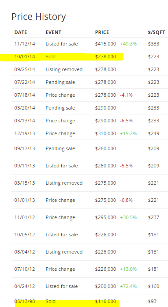Click the PRICE column header
Viewport: 168px width, 307px height.
(x=102, y=32)
